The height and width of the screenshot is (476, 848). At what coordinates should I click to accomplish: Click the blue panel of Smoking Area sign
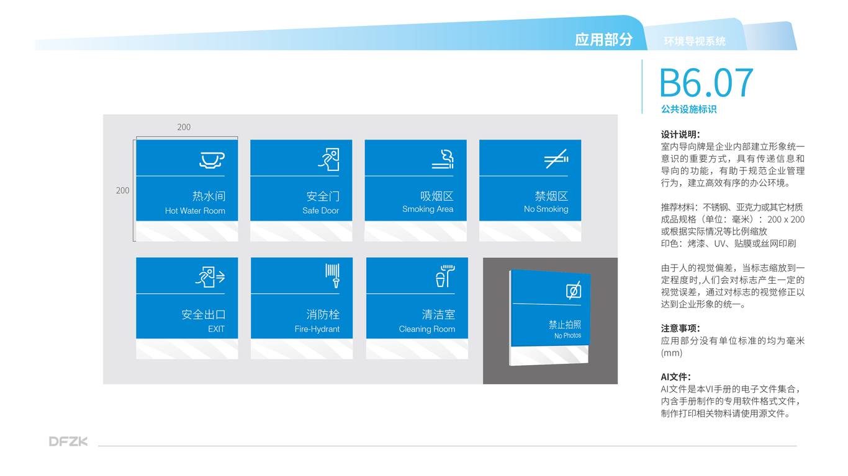pyautogui.click(x=415, y=180)
